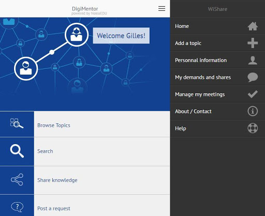Open Share knowledge
Screen dimensions: 265x216
85,180
